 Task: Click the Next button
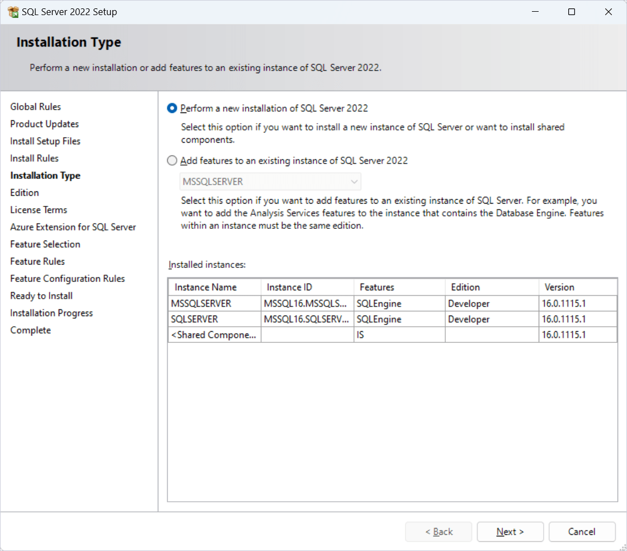(510, 532)
